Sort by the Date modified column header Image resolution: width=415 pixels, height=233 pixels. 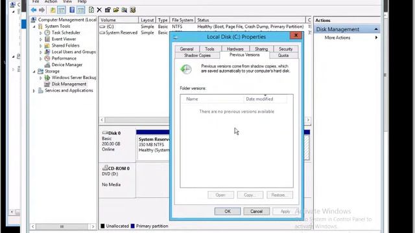click(x=265, y=99)
